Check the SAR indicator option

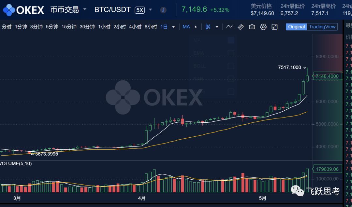tap(231, 78)
